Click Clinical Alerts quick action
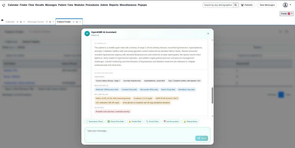295x148 pixels. (x=190, y=122)
